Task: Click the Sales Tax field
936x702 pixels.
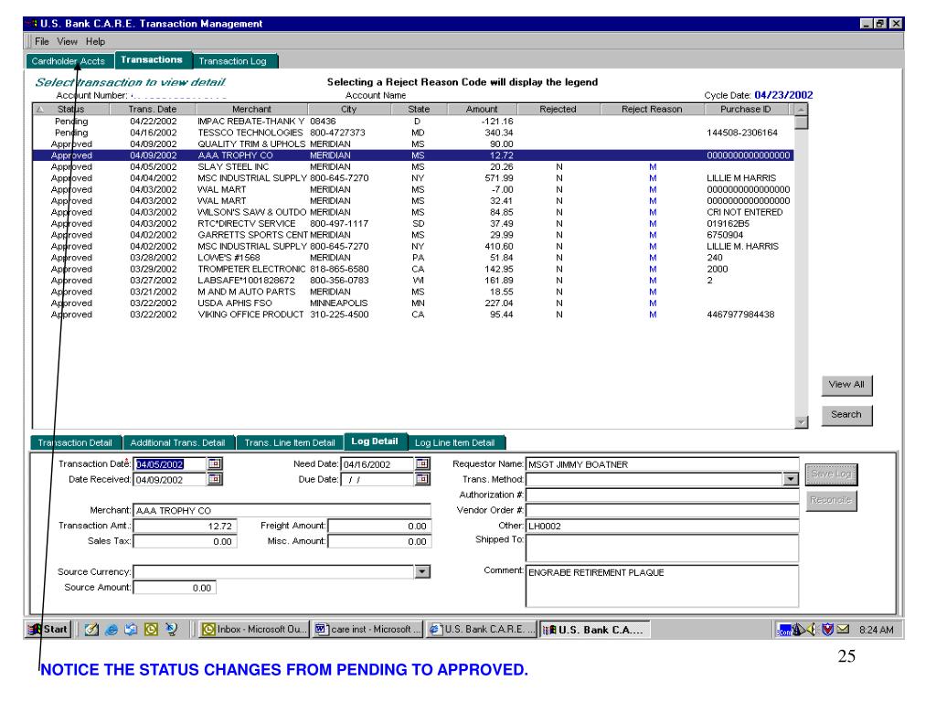Action: (185, 541)
